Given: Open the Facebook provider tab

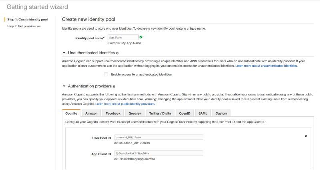Looking at the screenshot, I should [x=113, y=113].
